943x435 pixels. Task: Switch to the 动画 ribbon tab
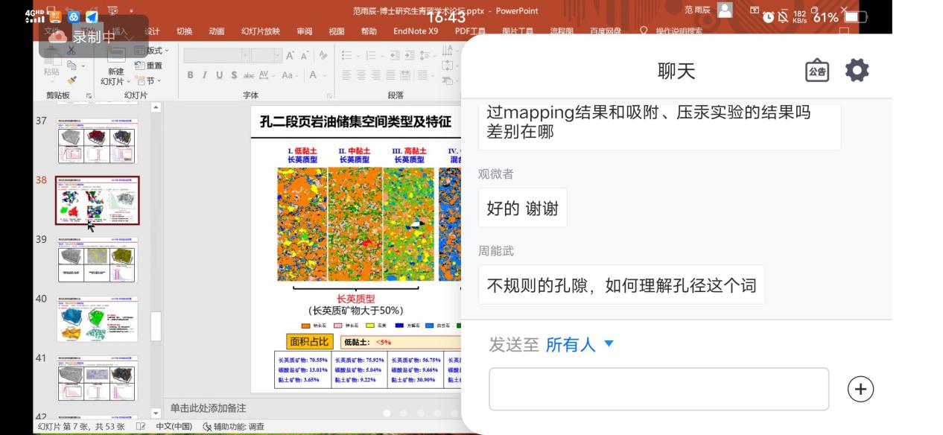[216, 31]
